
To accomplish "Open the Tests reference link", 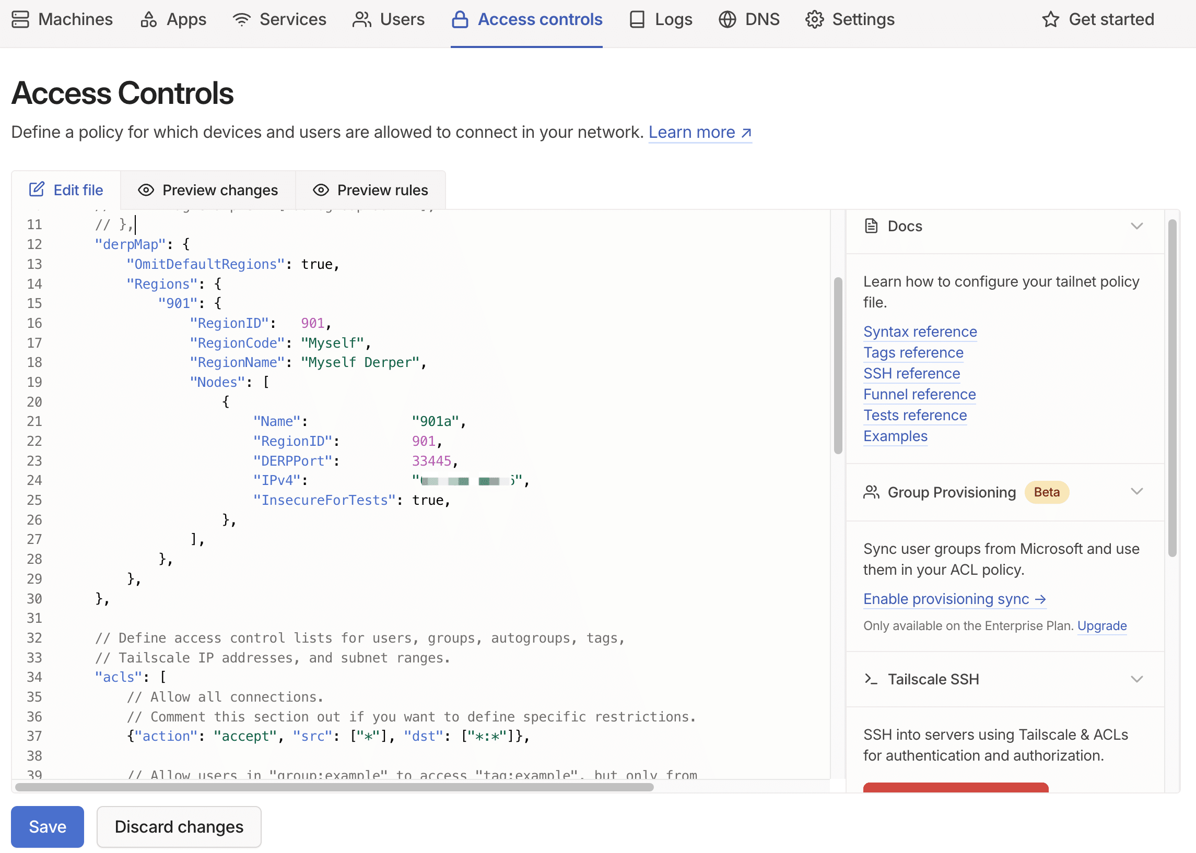I will click(915, 415).
